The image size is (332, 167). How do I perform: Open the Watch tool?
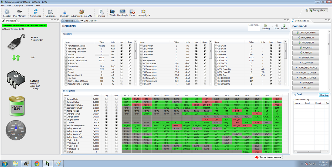112,13
